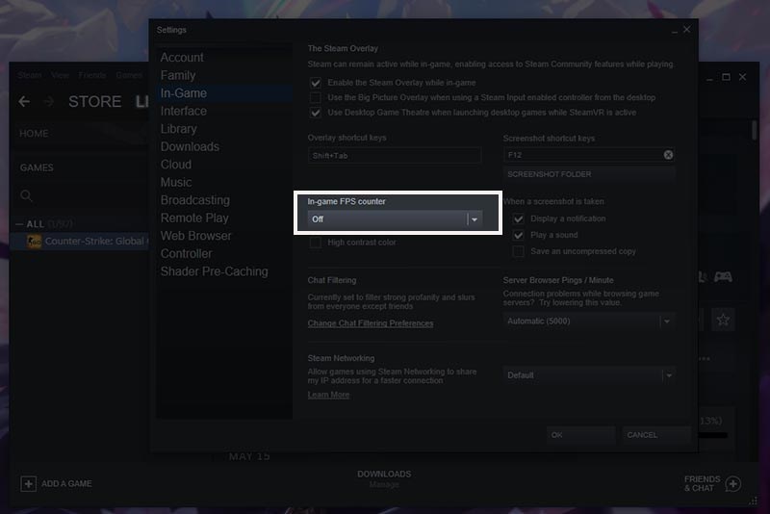
Task: Click FRIENDS & CHAT label
Action: [x=702, y=483]
